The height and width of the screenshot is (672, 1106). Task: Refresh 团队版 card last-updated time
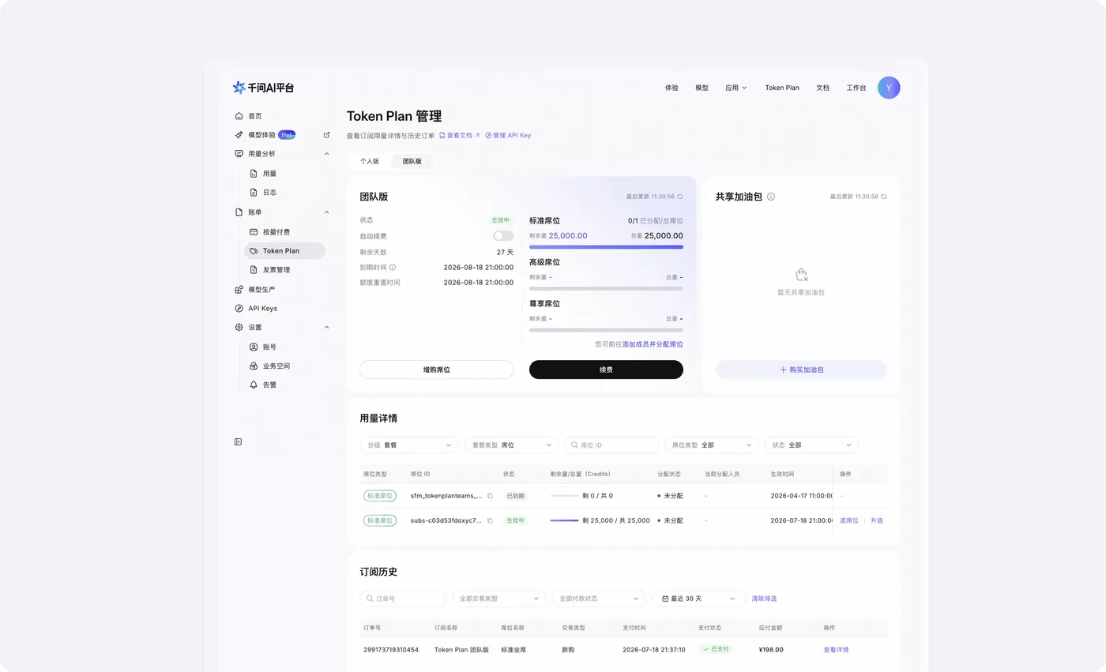point(680,197)
